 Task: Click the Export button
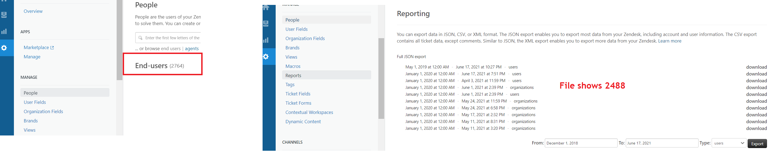(x=757, y=143)
